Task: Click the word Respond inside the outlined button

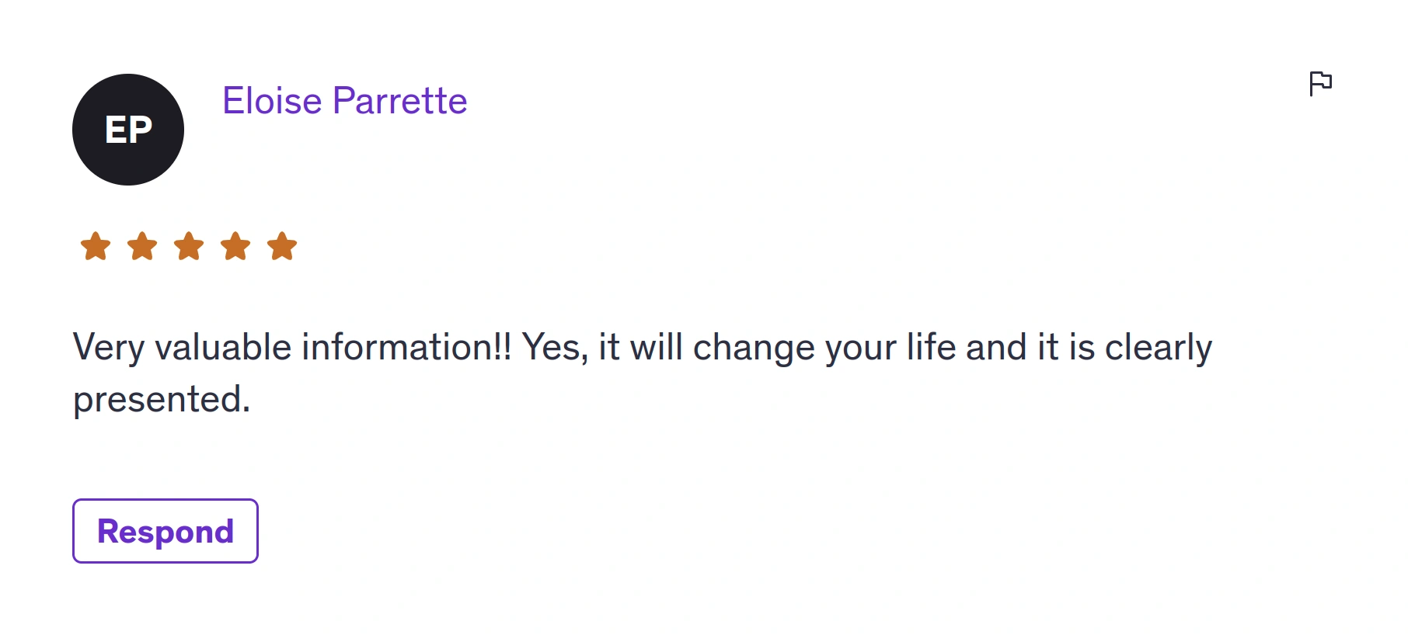Action: tap(166, 533)
